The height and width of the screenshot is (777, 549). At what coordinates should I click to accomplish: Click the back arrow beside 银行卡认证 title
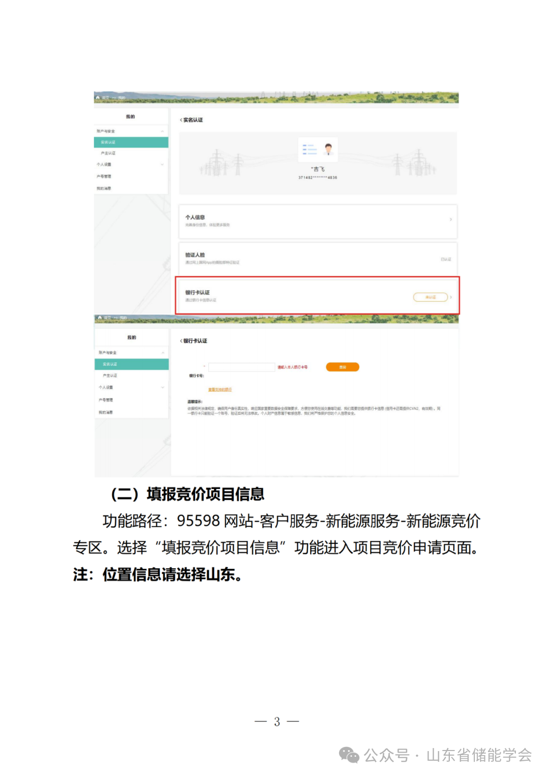[179, 342]
